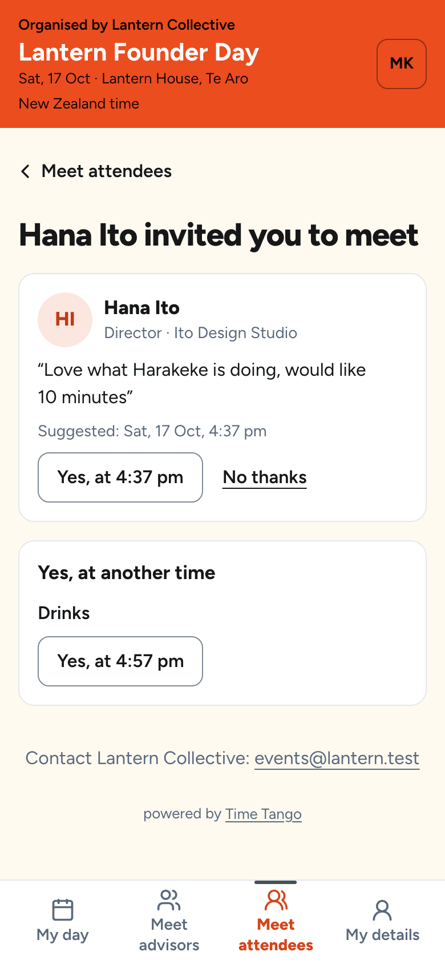Click the 'Drinks' label
This screenshot has height=964, width=445.
coord(64,613)
